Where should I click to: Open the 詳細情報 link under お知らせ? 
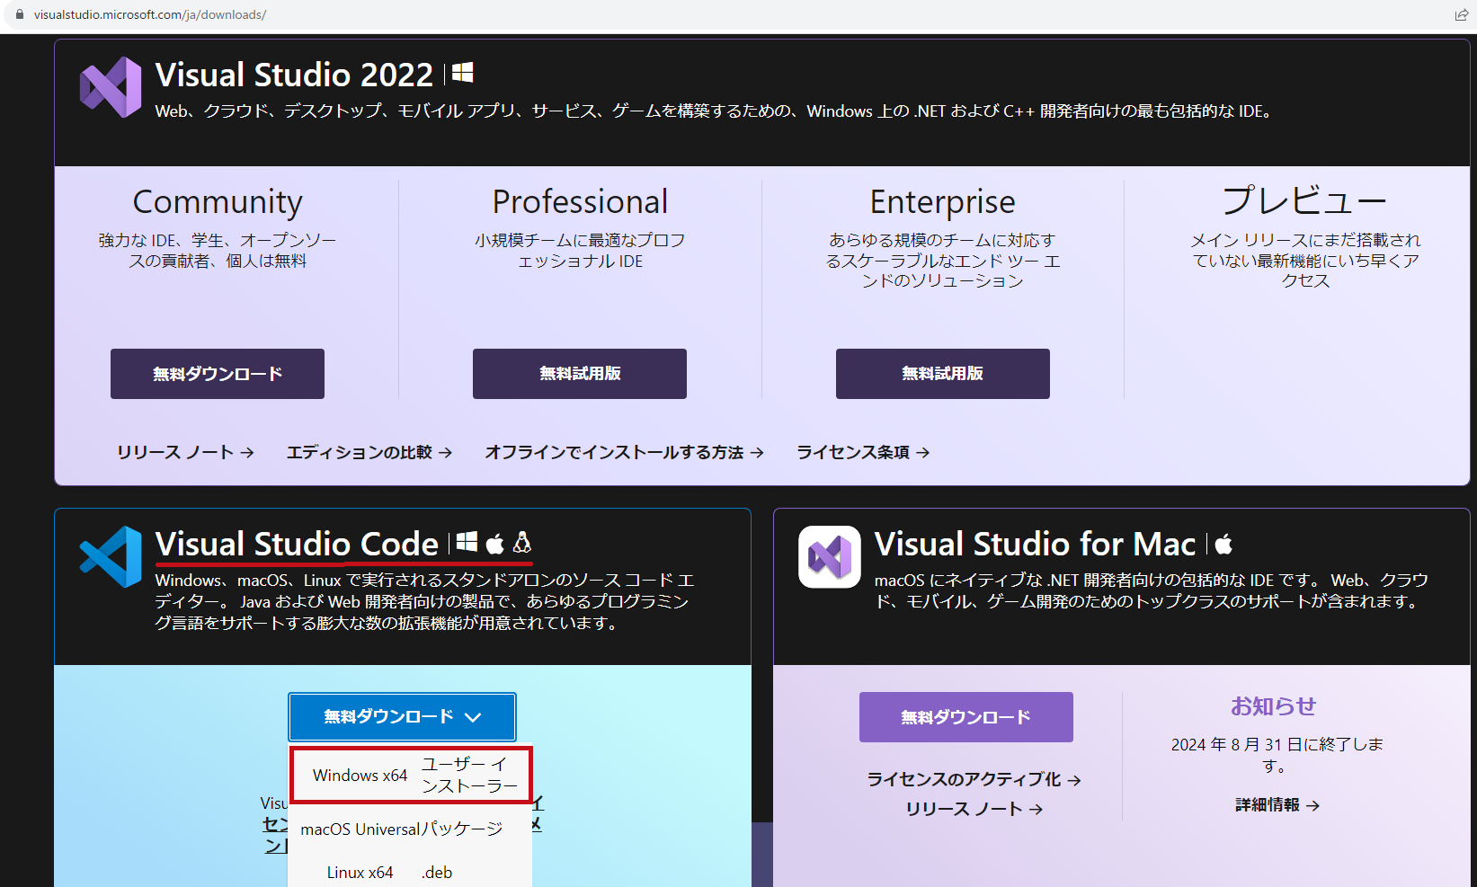(x=1277, y=805)
